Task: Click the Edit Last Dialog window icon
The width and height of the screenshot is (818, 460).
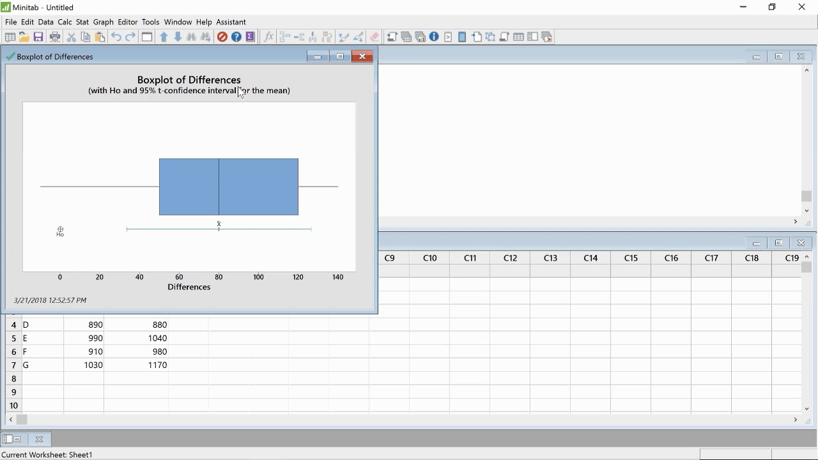Action: click(147, 37)
